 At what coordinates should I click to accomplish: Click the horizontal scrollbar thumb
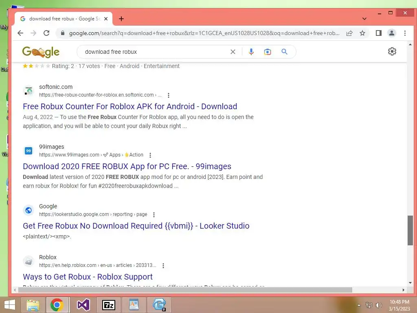point(185,290)
